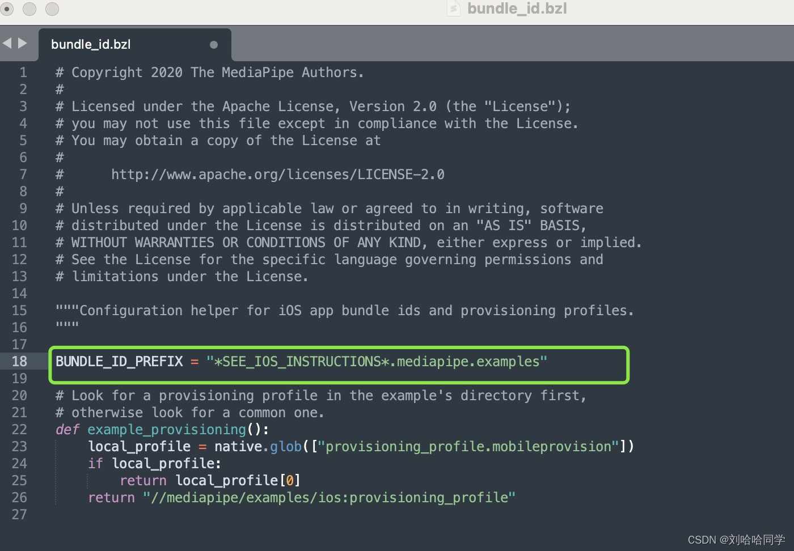The height and width of the screenshot is (551, 794).
Task: Click the 'Unless required by applicable law' comment
Action: point(330,209)
